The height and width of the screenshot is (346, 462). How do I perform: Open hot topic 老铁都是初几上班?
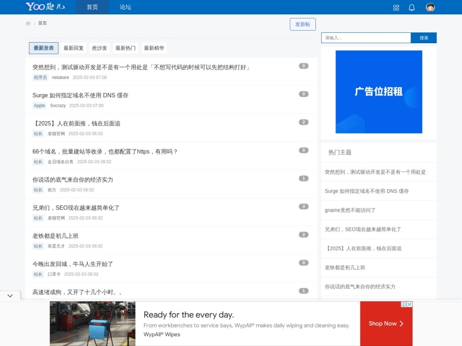[x=345, y=268]
